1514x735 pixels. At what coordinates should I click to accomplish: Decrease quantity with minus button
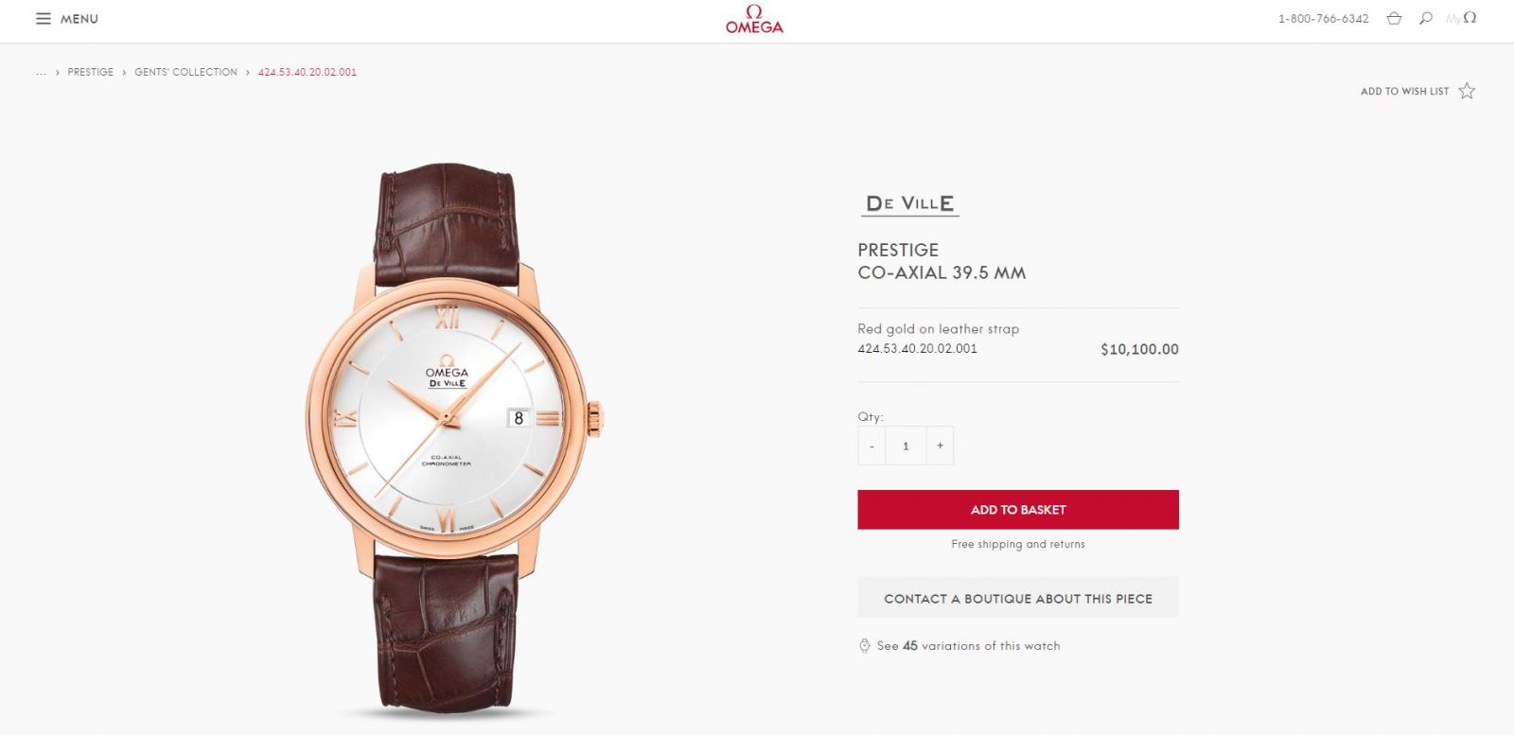coord(871,446)
